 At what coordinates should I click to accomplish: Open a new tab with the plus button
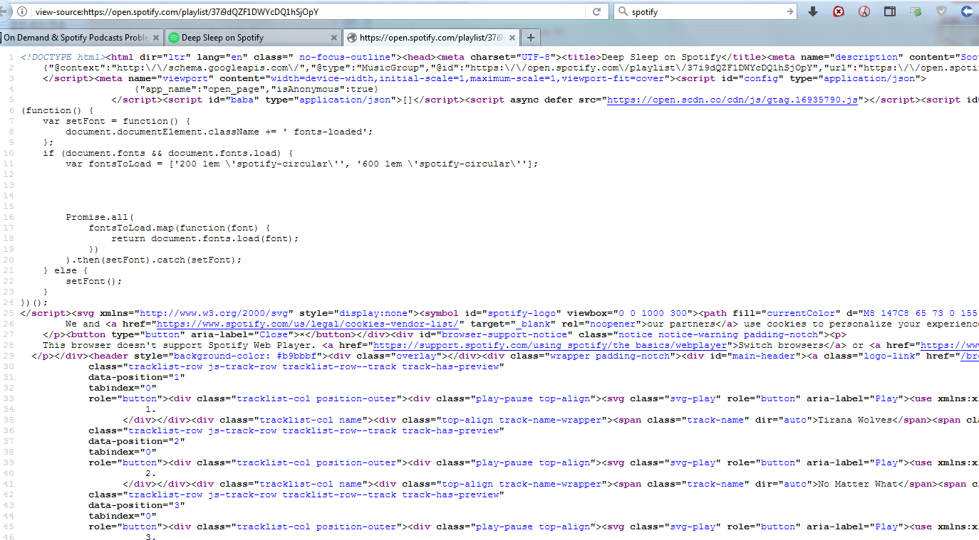(x=531, y=38)
